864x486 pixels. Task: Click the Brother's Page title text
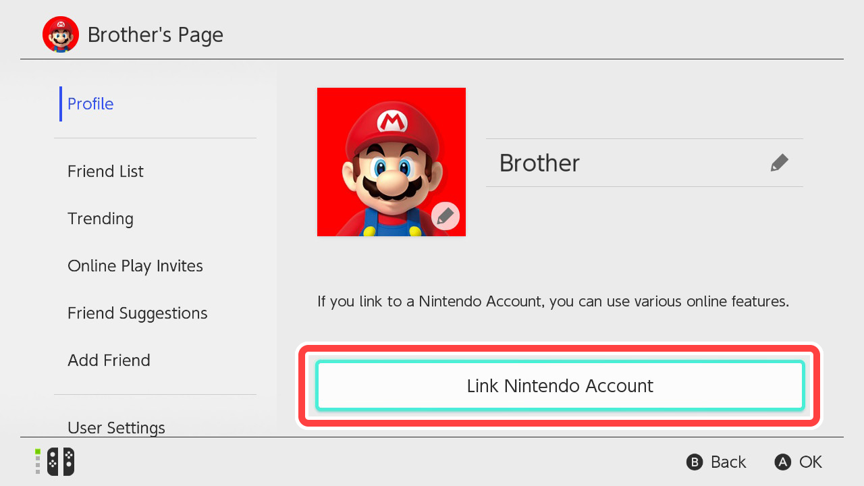click(155, 34)
